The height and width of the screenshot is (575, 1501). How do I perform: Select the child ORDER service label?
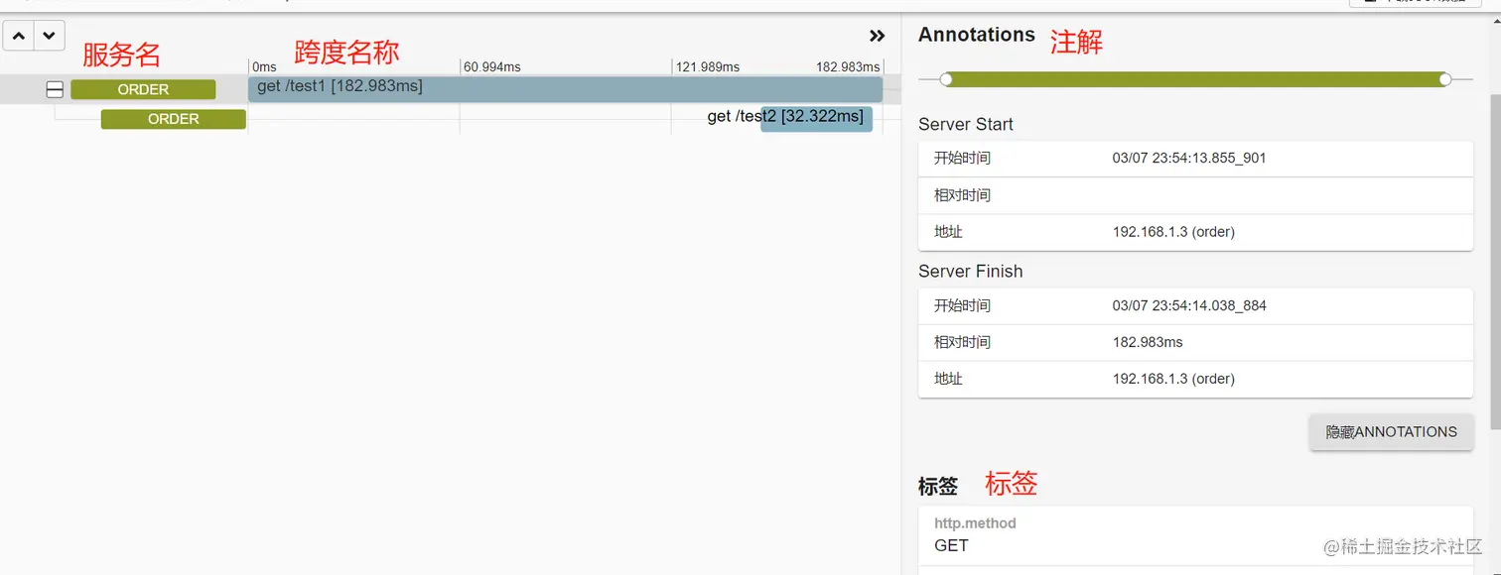[x=173, y=119]
